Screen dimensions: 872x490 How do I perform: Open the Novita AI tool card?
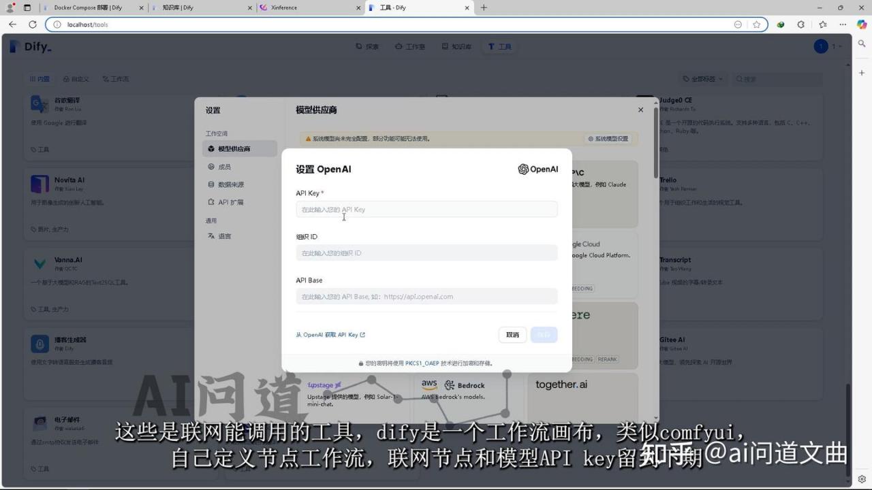tap(109, 206)
